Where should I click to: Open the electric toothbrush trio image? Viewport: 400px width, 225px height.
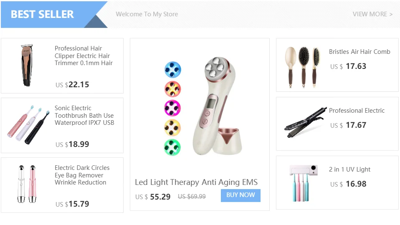pos(28,125)
